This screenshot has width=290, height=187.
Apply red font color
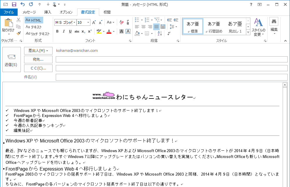pos(109,31)
